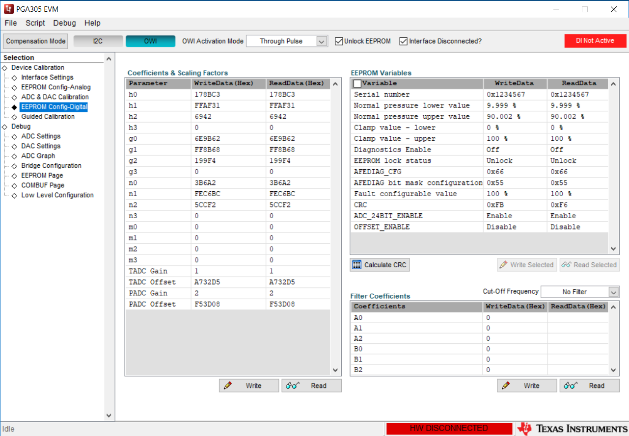Image resolution: width=629 pixels, height=436 pixels.
Task: Open the Debug menu
Action: click(x=65, y=23)
